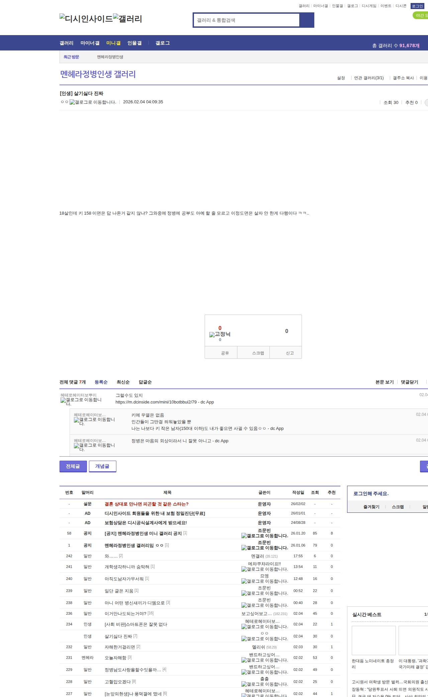Viewport: 428px width, 697px height.
Task: Click the 갤러리 logo image beside 디시인사이드
Action: 128,19
